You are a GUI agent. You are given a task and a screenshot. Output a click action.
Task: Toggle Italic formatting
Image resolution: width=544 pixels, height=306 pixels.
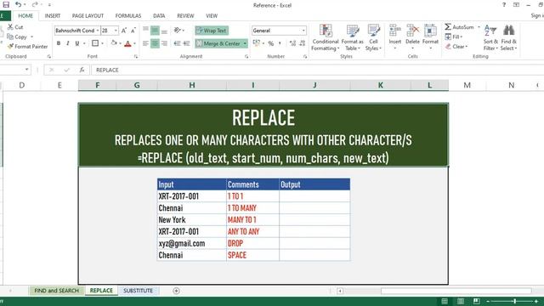pyautogui.click(x=68, y=43)
